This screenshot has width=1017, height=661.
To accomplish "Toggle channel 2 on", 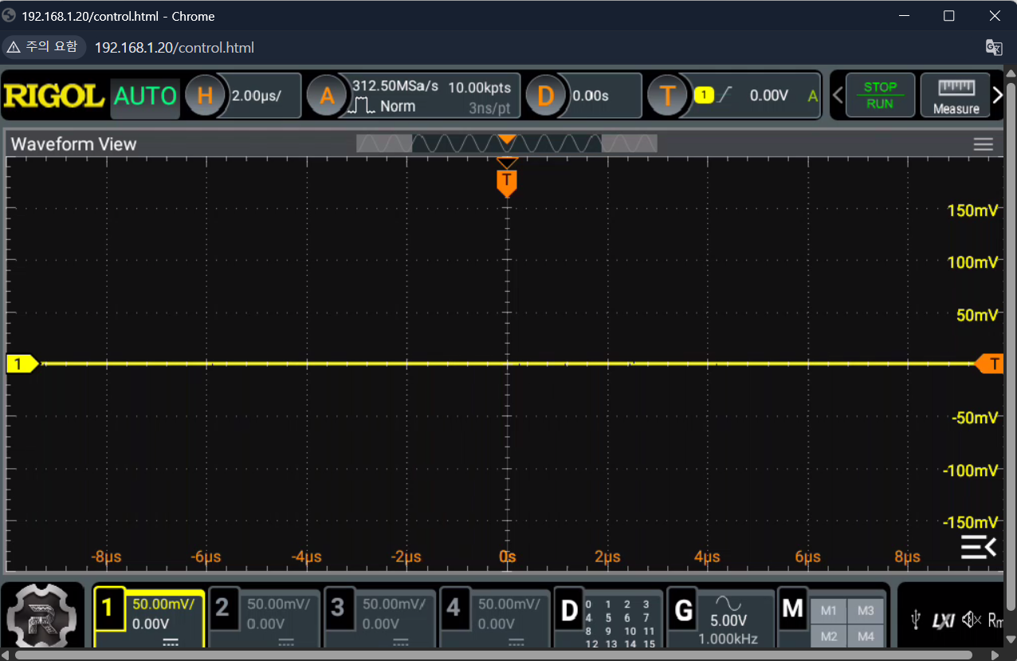I will click(222, 609).
